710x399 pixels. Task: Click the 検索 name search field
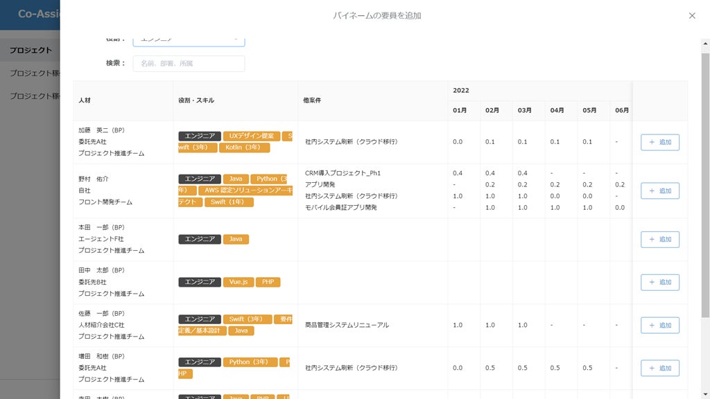189,64
